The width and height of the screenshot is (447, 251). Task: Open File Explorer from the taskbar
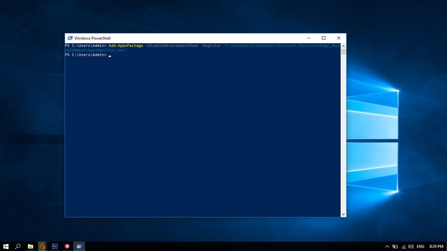[30, 247]
